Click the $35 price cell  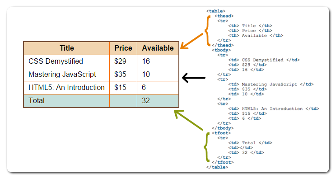pos(123,75)
